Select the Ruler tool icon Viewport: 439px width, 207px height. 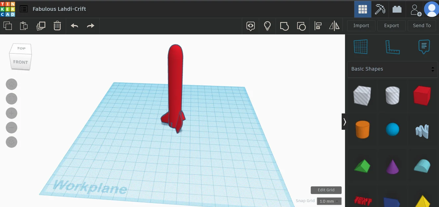click(x=393, y=47)
